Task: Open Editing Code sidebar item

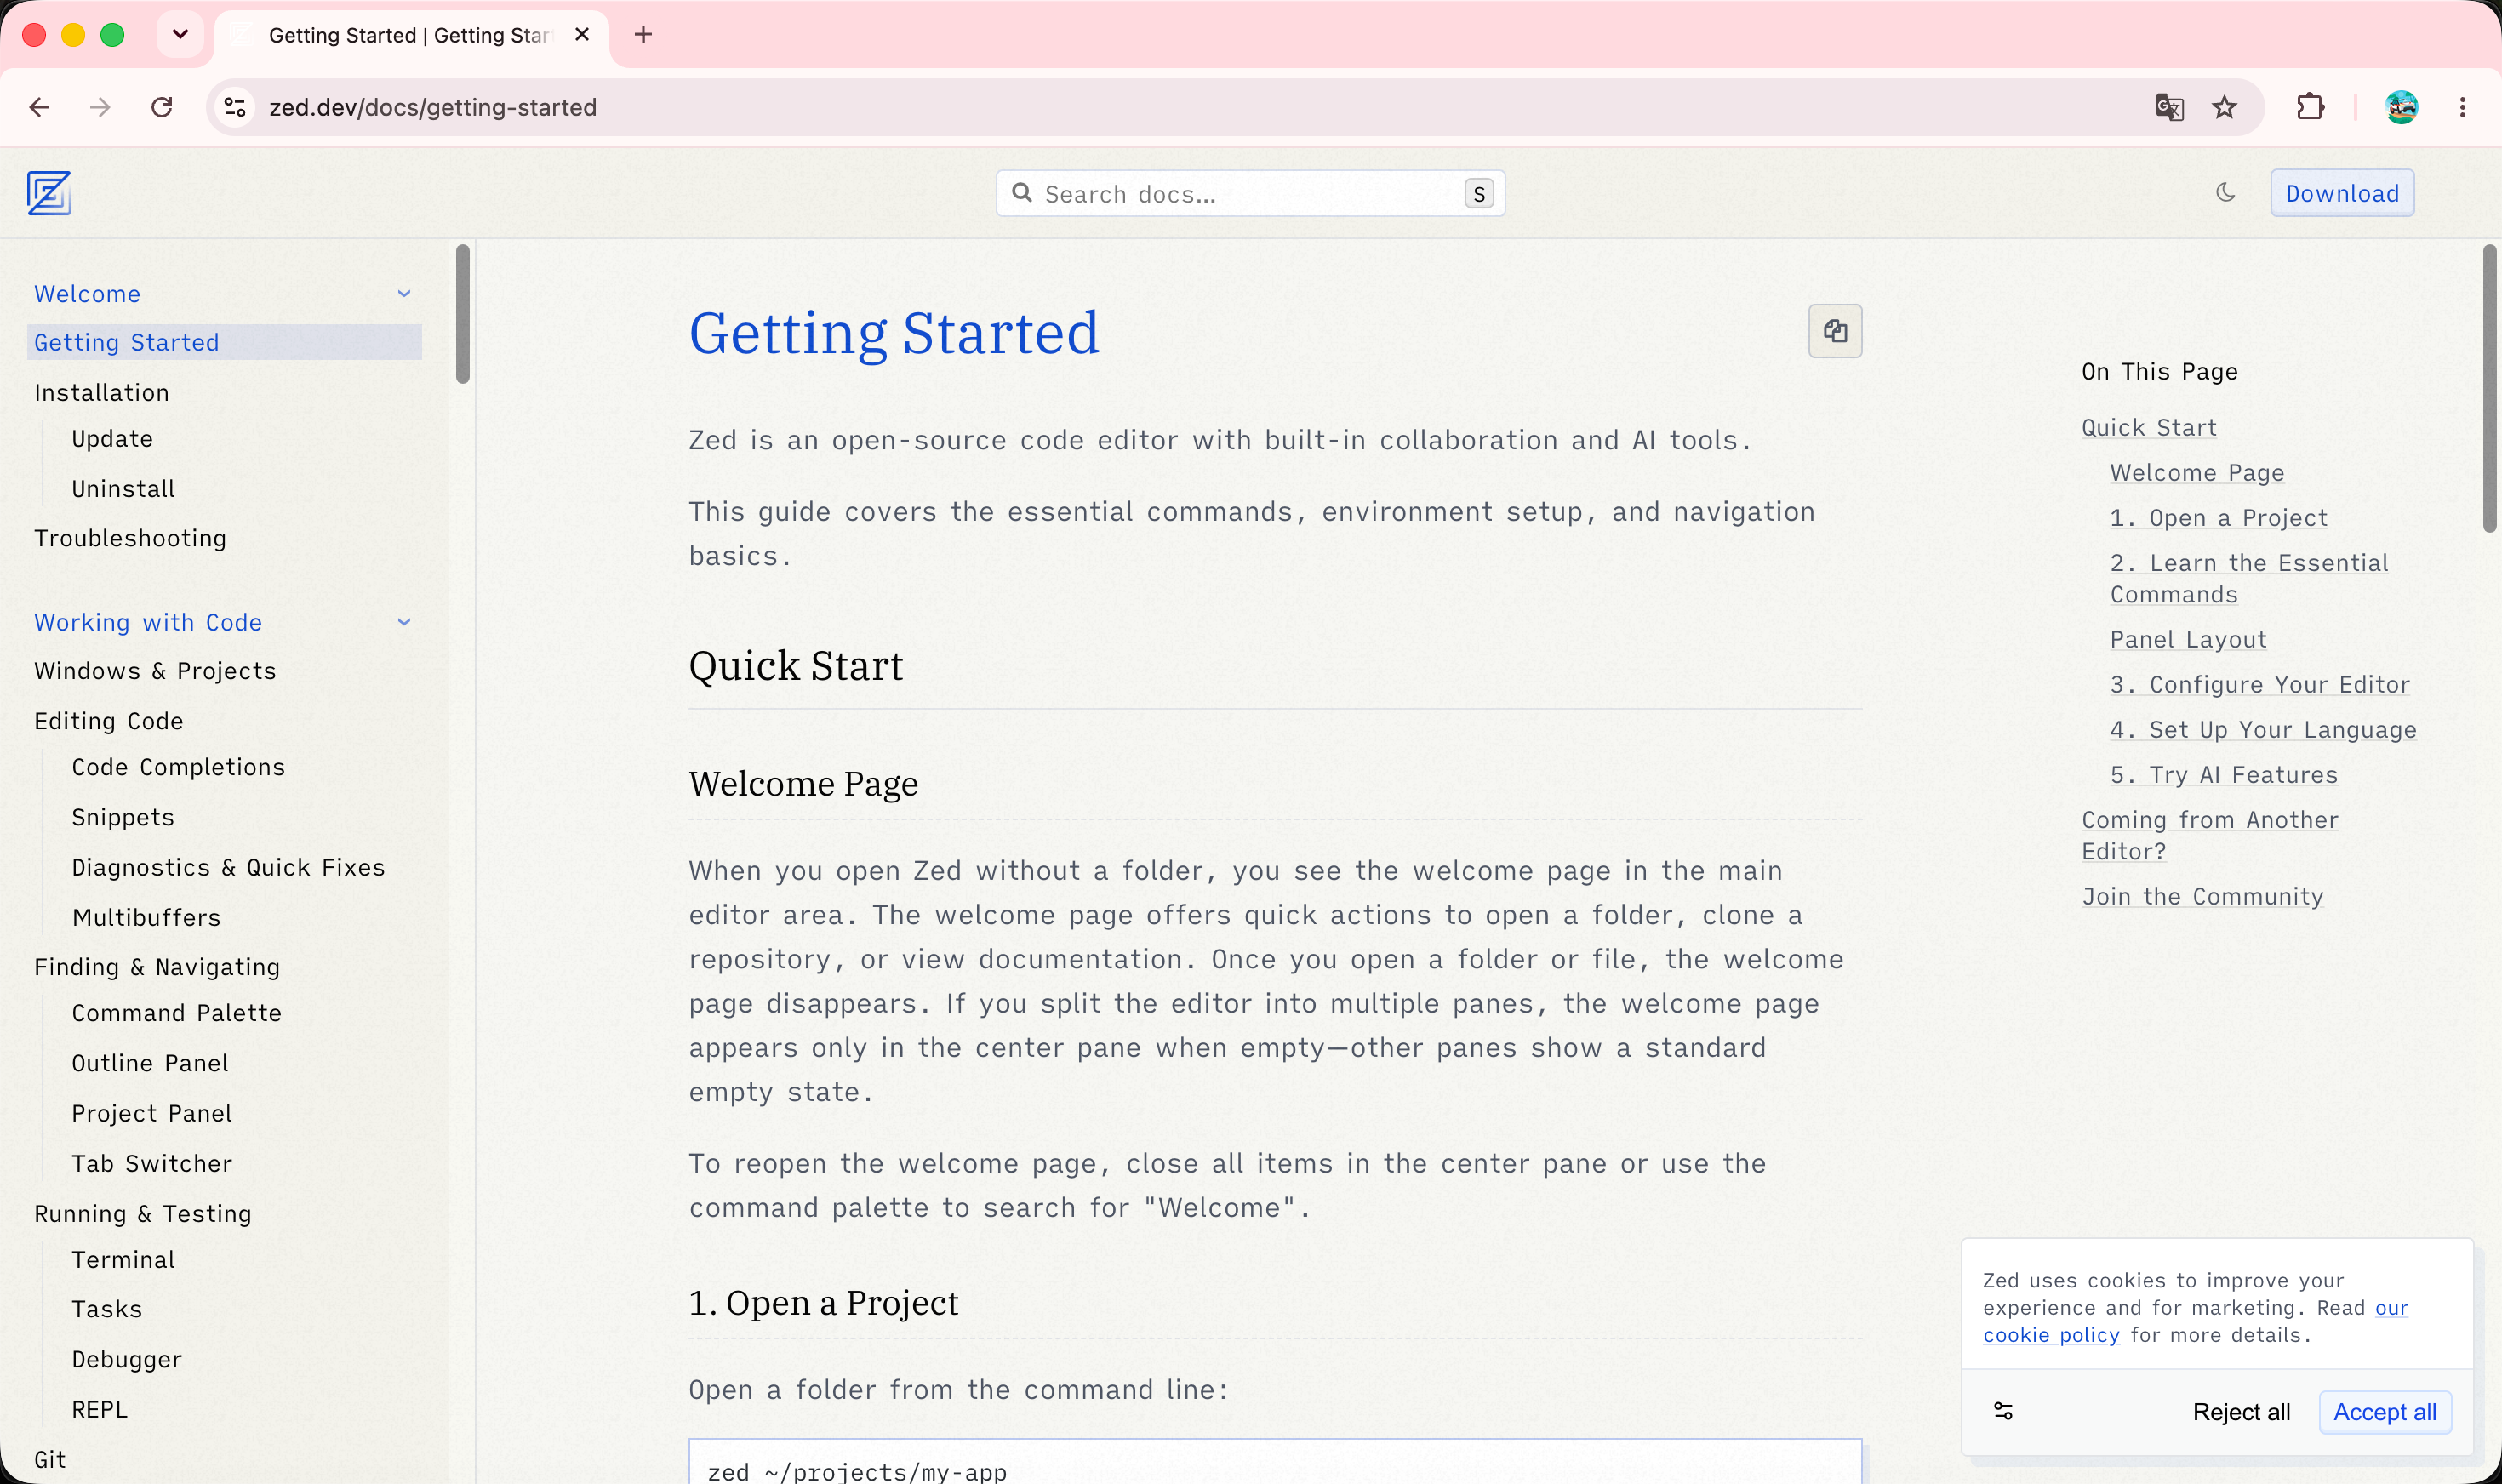Action: 109,721
